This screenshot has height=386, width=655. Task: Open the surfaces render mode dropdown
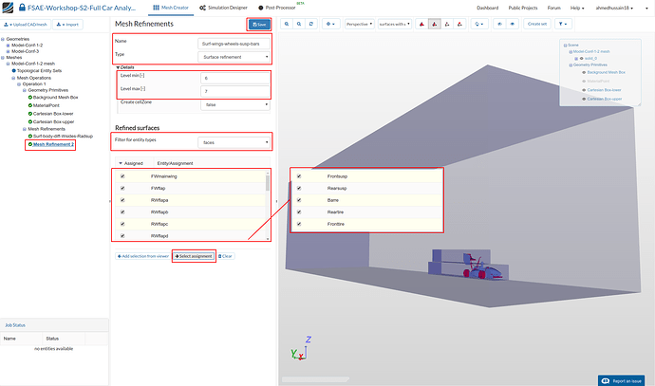pyautogui.click(x=395, y=25)
